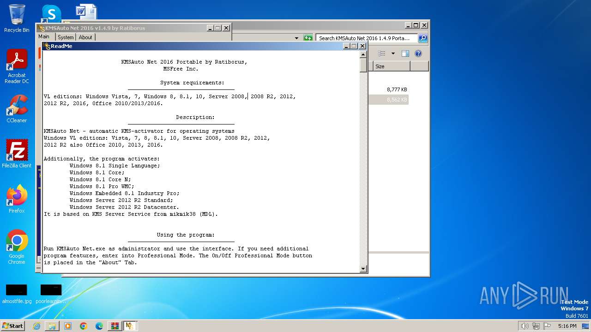
Task: Open the About tab in KMSAuto
Action: pyautogui.click(x=85, y=37)
